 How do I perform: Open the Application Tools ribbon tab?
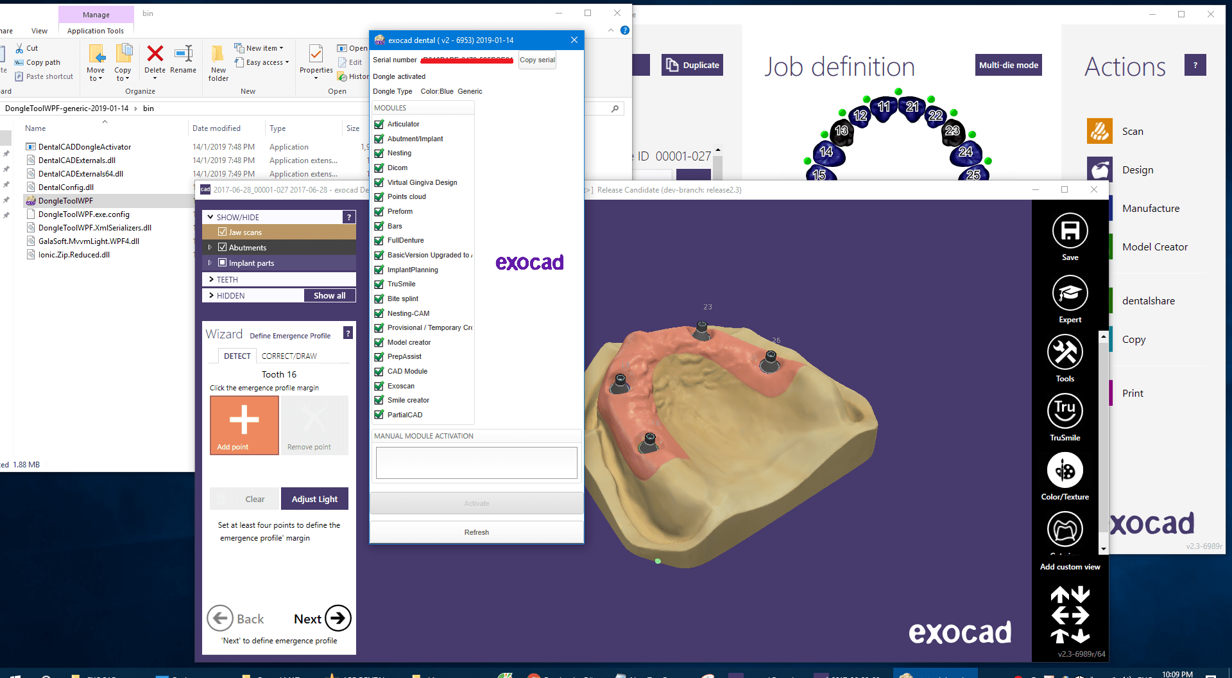tap(96, 31)
